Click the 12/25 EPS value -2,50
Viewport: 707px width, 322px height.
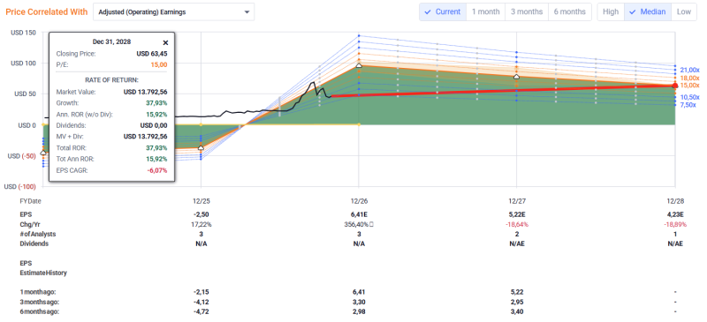[x=201, y=214]
